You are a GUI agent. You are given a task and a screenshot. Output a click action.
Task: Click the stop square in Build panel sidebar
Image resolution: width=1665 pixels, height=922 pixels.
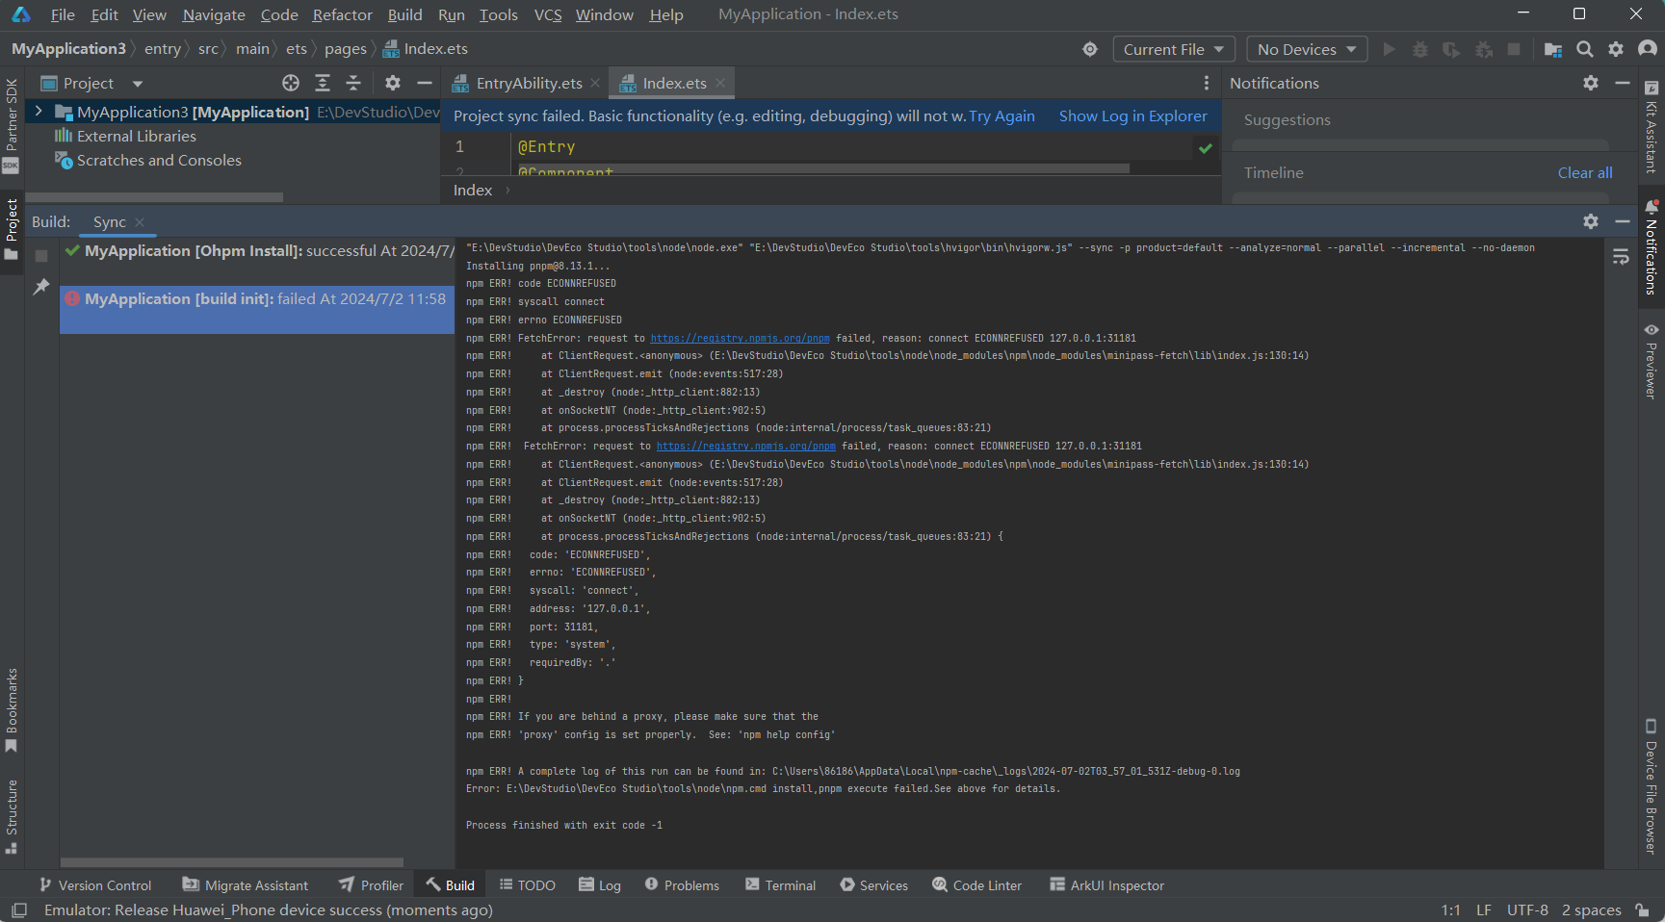[x=41, y=256]
